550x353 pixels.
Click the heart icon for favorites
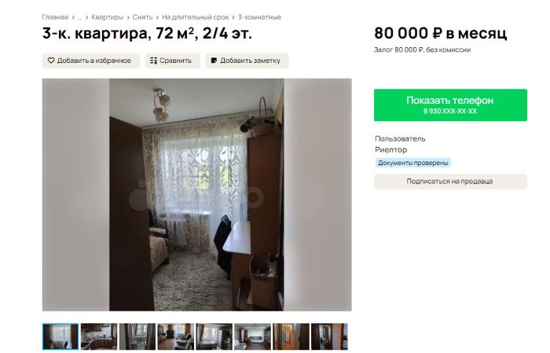(51, 61)
